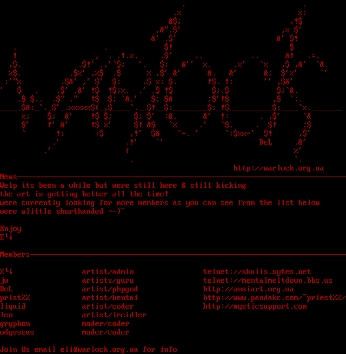The width and height of the screenshot is (346, 354).
Task: Click the http://mysticsupport.com link
Action: click(x=255, y=307)
